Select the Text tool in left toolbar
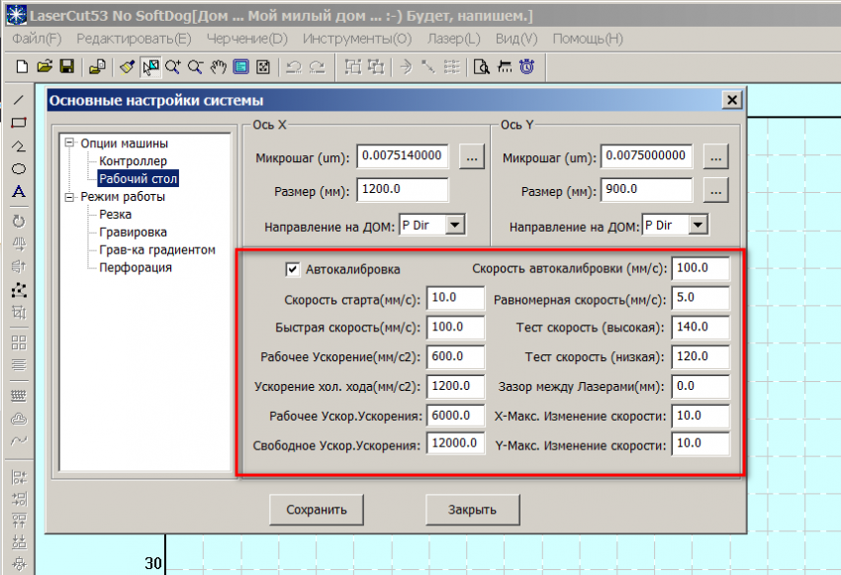841x575 pixels. (x=18, y=191)
